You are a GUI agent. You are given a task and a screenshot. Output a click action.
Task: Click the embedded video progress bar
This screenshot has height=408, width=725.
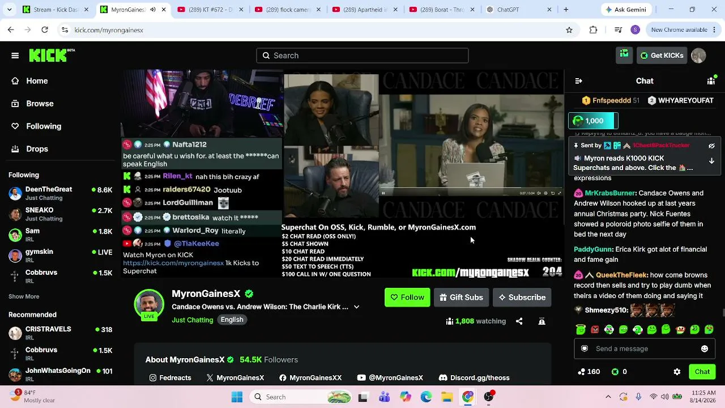point(471,188)
